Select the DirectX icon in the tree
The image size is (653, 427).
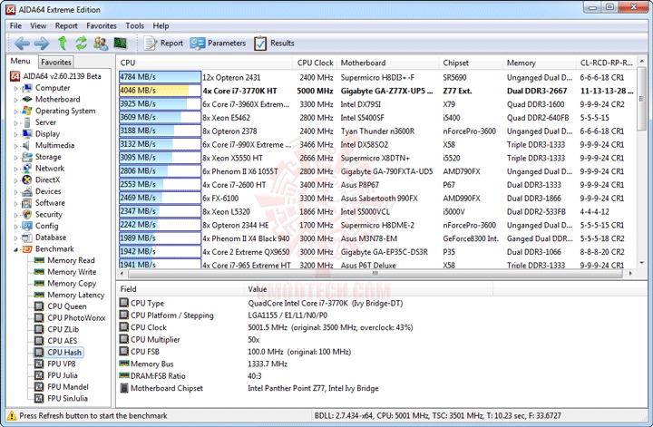27,180
